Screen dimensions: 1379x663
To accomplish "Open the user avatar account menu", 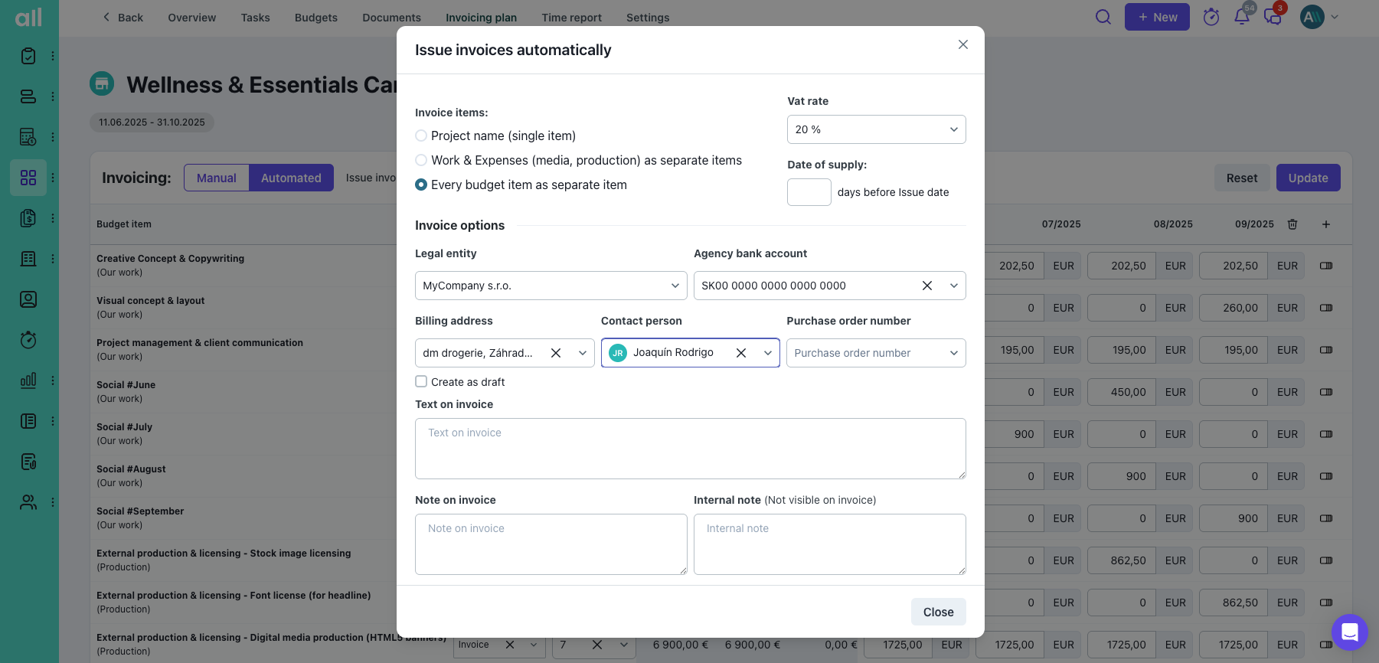I will pyautogui.click(x=1319, y=17).
